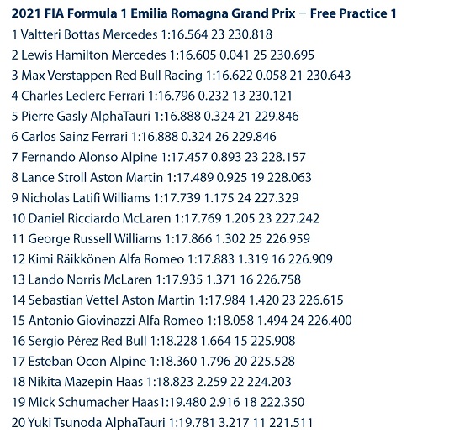Viewport: 454px width, 438px height.
Task: Select the Valtteri Bottas Mercedes result row
Action: [x=142, y=34]
